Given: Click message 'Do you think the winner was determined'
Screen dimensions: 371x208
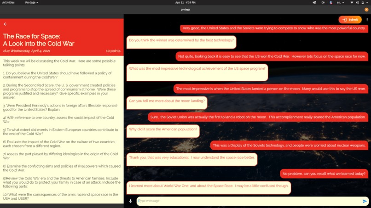Looking at the screenshot, I should coord(181,42).
